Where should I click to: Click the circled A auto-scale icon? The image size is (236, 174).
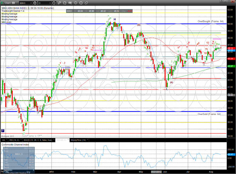coord(81,3)
